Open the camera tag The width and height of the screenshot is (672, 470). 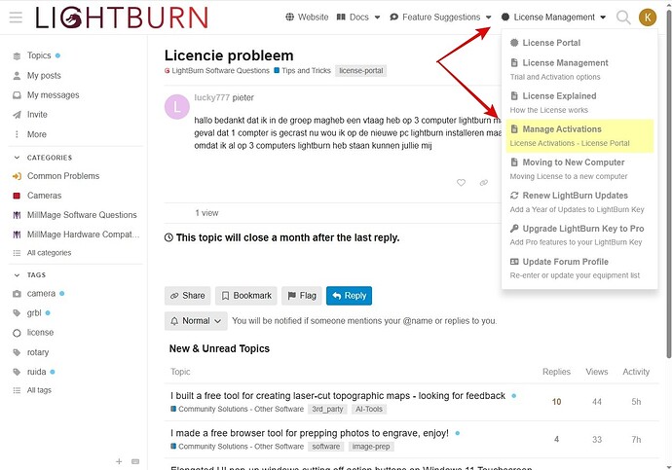pos(41,294)
